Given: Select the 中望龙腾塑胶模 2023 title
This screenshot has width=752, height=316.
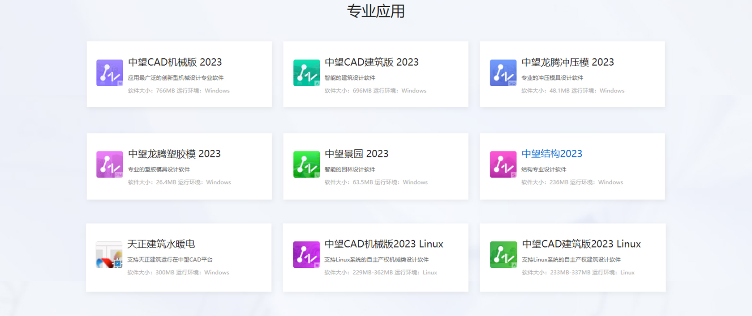Looking at the screenshot, I should coord(174,154).
